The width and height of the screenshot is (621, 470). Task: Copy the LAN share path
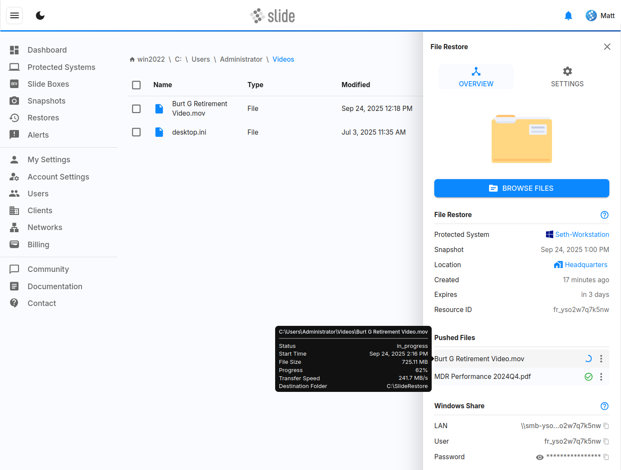(x=606, y=426)
